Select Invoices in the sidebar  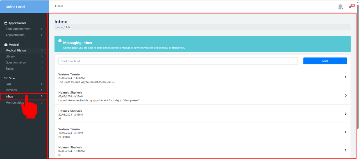click(11, 90)
